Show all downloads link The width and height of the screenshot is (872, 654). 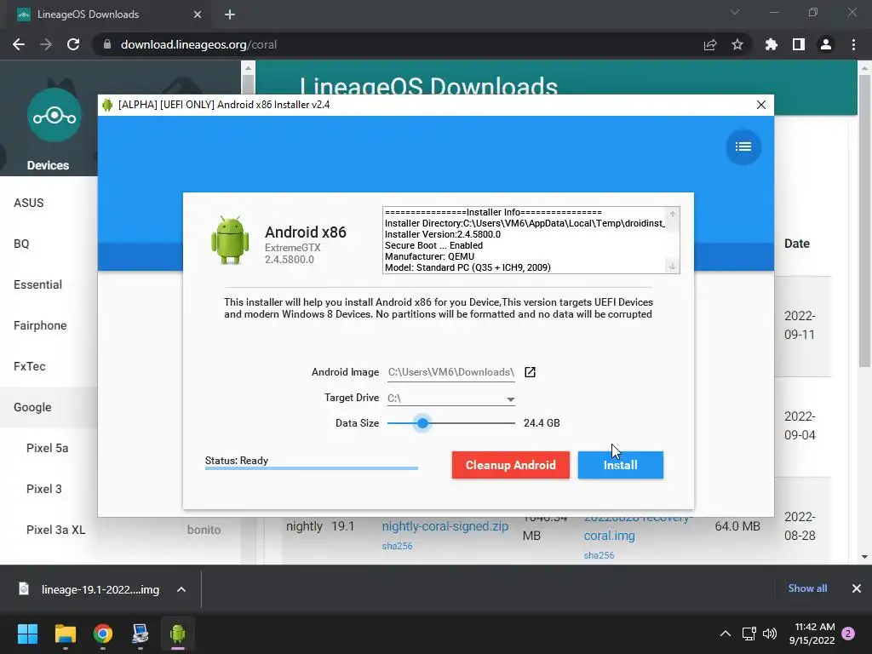pyautogui.click(x=807, y=588)
